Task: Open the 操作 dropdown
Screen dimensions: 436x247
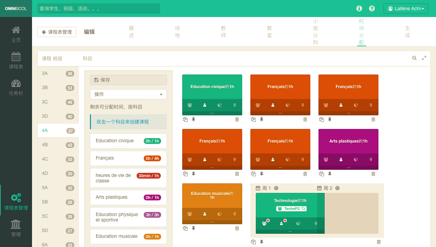Action: coord(128,94)
